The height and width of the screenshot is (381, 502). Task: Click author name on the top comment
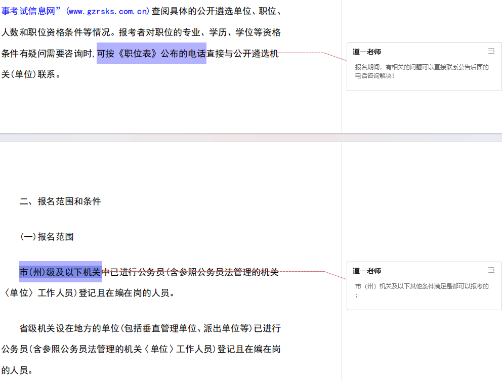[367, 52]
